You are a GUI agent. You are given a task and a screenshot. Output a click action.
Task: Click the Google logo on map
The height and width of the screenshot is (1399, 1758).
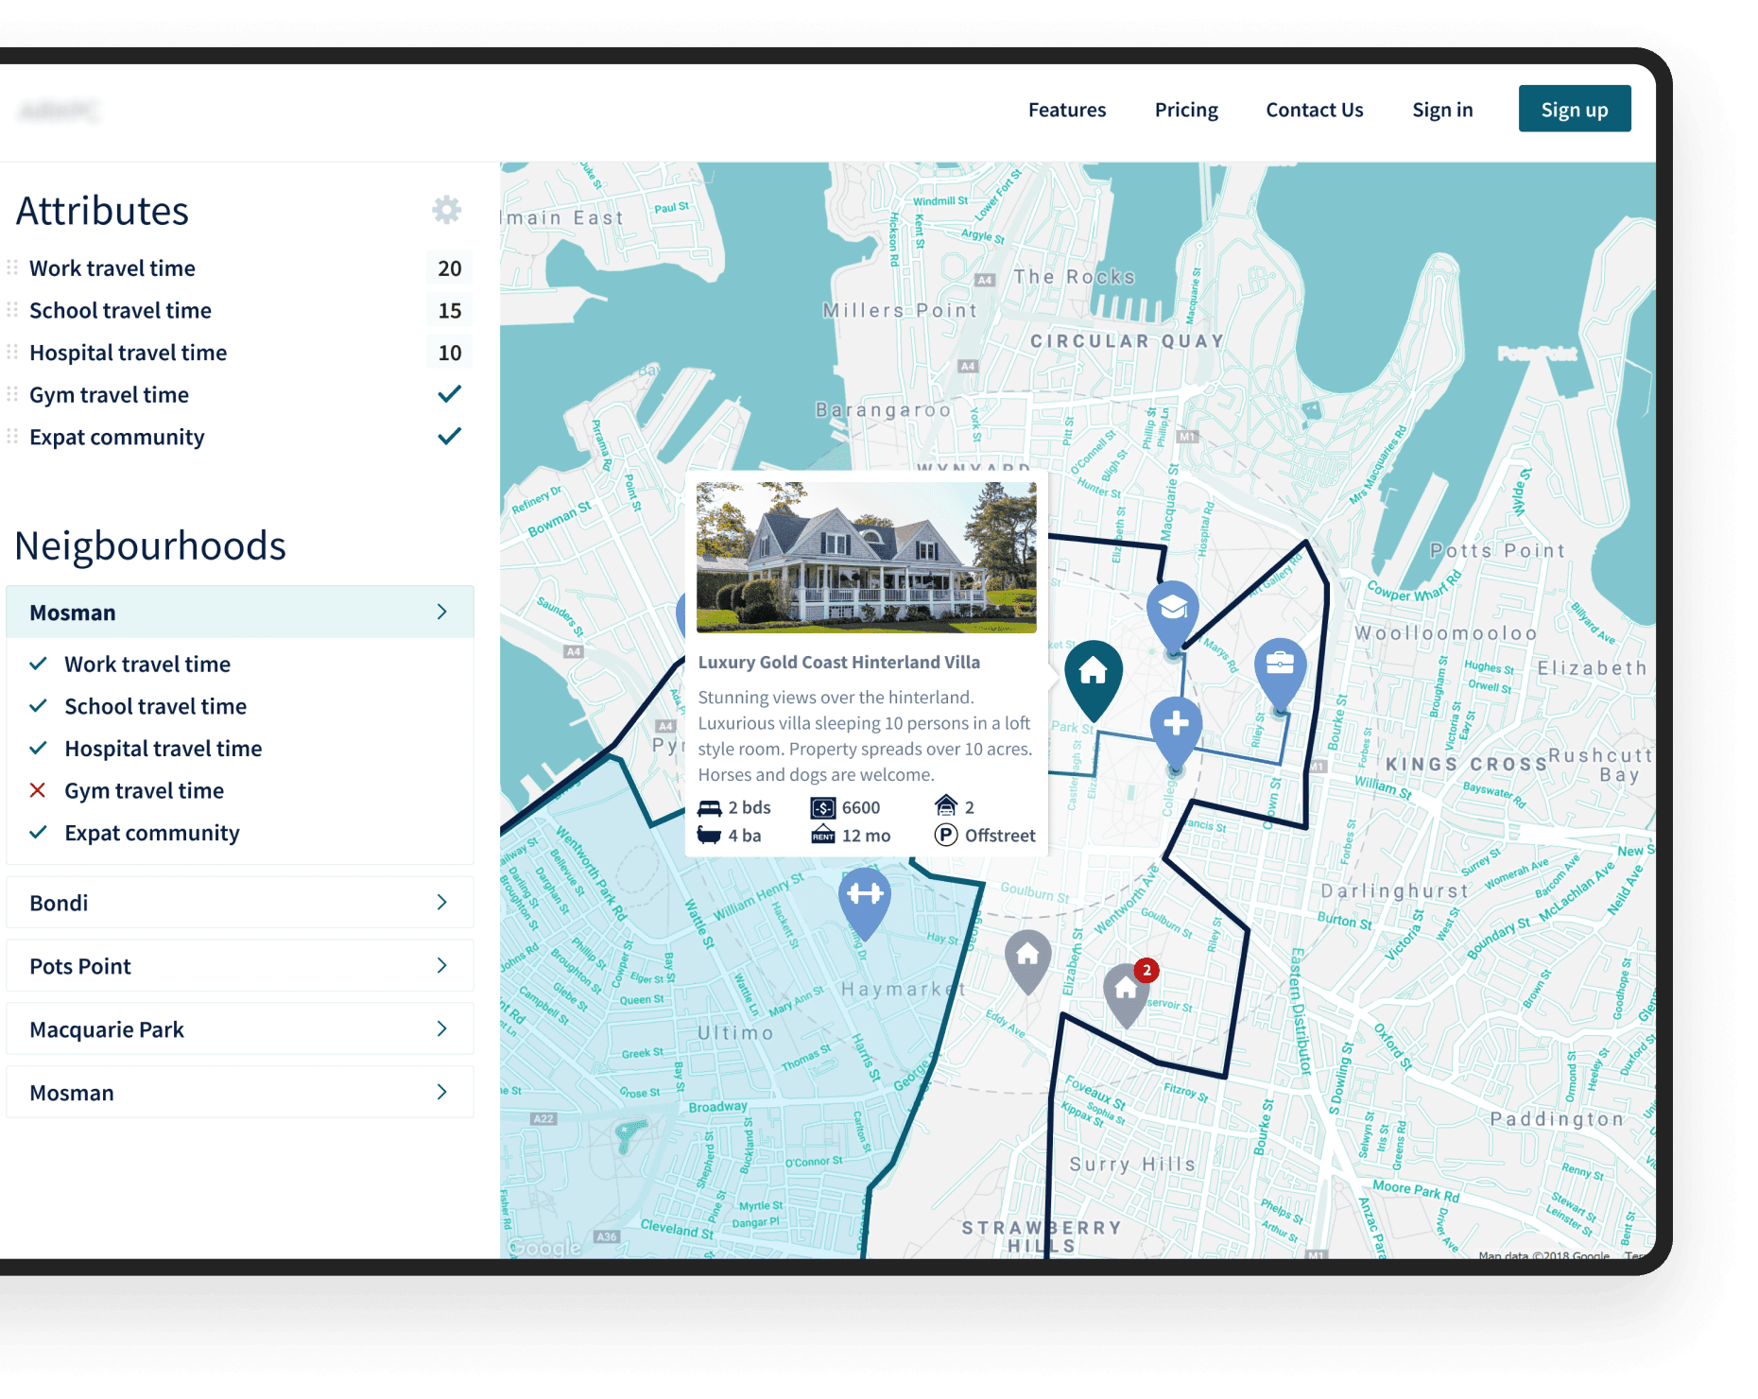[x=545, y=1248]
